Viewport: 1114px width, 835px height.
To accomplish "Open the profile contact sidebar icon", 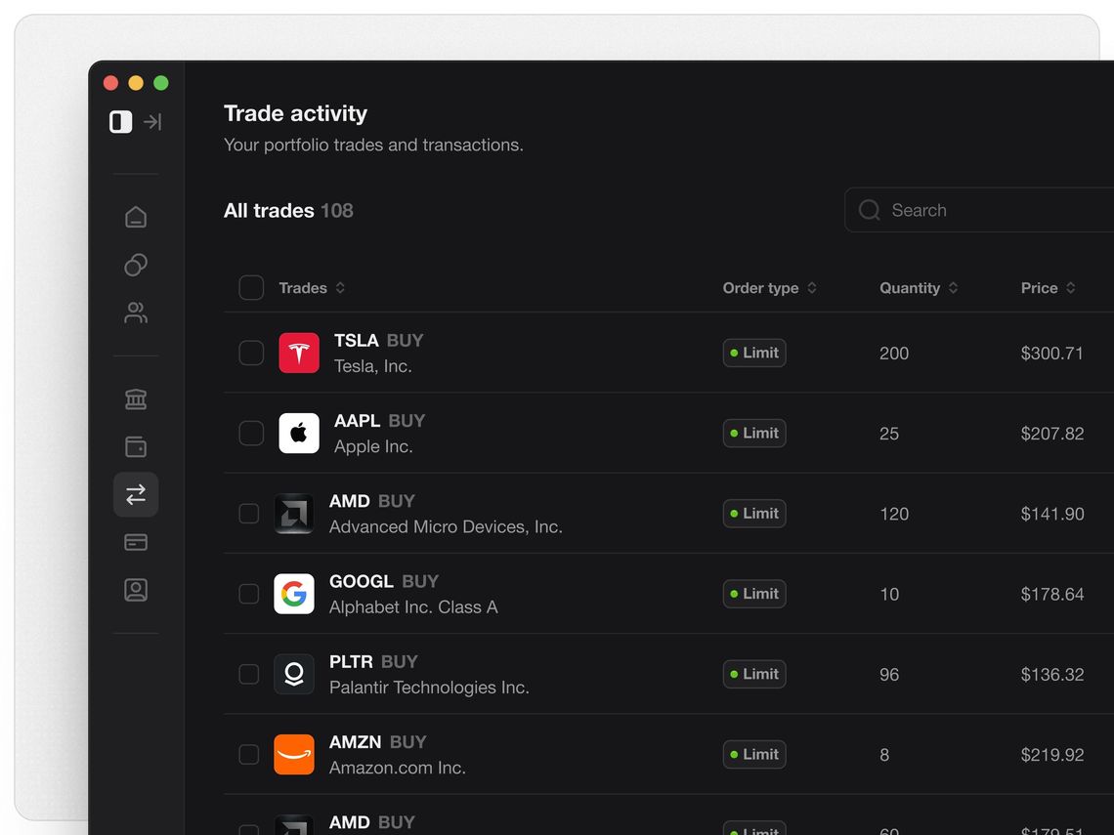I will click(136, 590).
